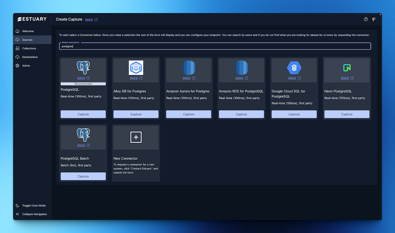Open the DOCS link next to Create Capture

coord(89,20)
